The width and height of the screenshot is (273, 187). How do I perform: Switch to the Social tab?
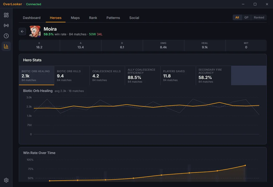pyautogui.click(x=134, y=18)
